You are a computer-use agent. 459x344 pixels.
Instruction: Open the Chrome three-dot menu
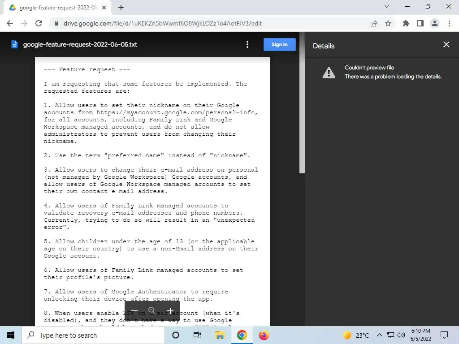click(x=449, y=23)
